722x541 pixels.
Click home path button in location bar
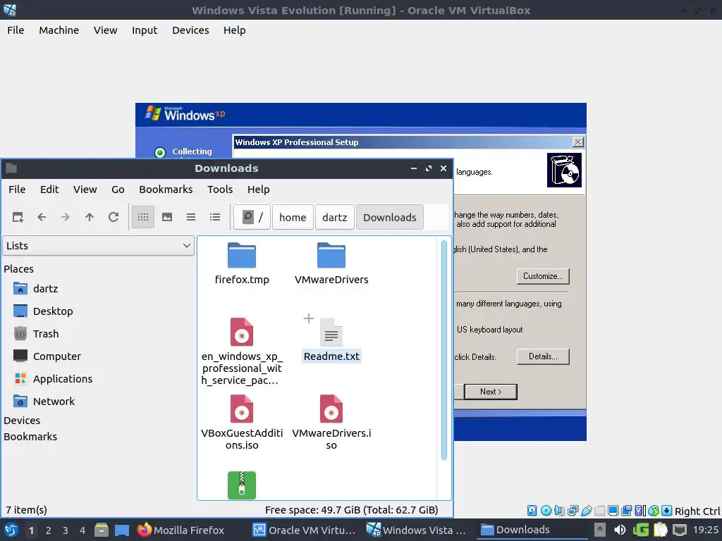pos(293,217)
